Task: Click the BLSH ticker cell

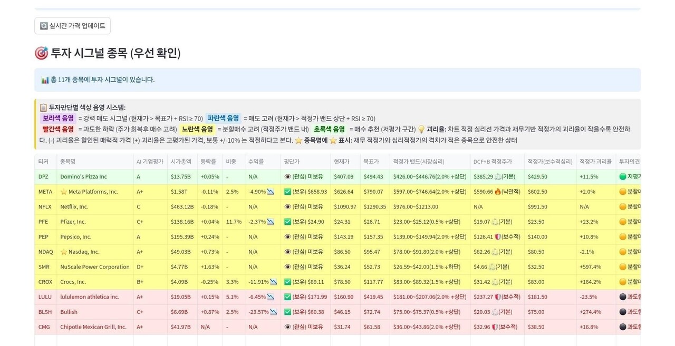Action: pos(45,311)
